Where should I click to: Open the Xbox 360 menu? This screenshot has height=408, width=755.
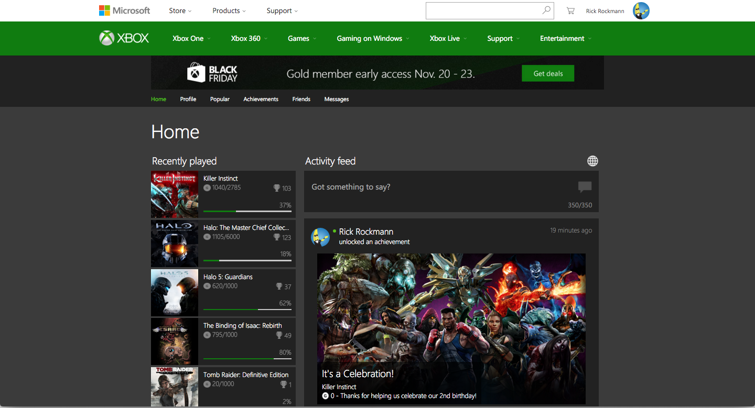(x=249, y=38)
